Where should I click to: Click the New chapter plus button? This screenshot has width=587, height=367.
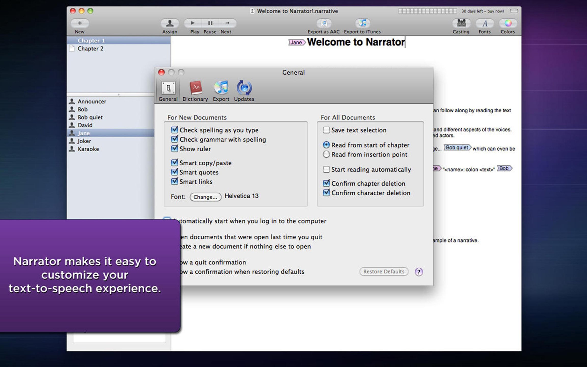(80, 23)
